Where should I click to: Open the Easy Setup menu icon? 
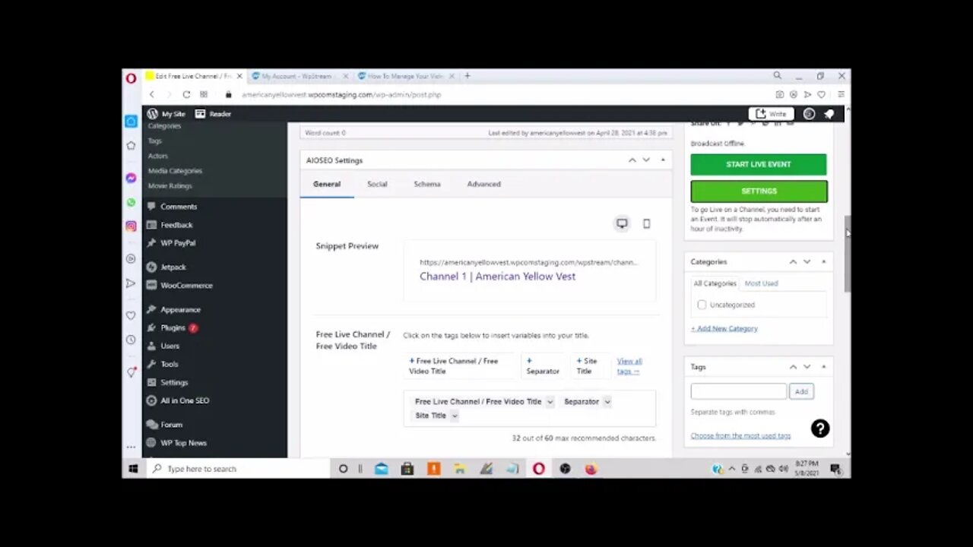[841, 95]
